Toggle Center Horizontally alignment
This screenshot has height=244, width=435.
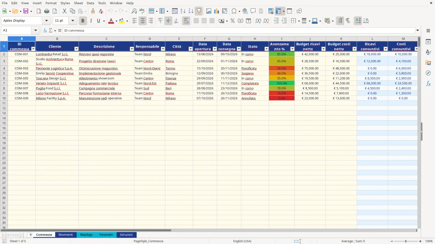(x=142, y=21)
